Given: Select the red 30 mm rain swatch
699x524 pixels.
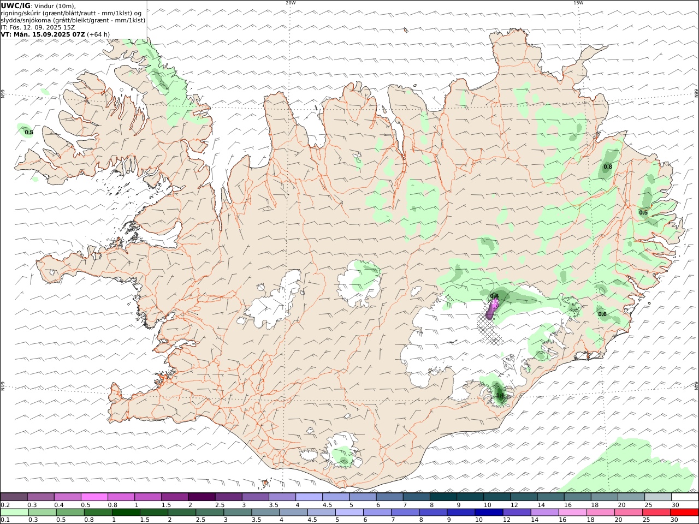Looking at the screenshot, I should click(685, 512).
